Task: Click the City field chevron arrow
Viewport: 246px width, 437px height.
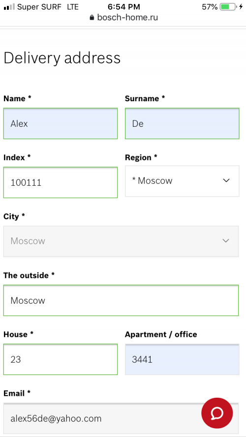Action: coord(226,240)
